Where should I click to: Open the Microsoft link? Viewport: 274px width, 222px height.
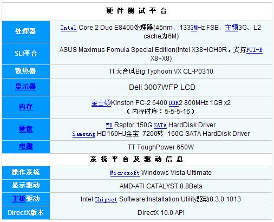(x=125, y=173)
